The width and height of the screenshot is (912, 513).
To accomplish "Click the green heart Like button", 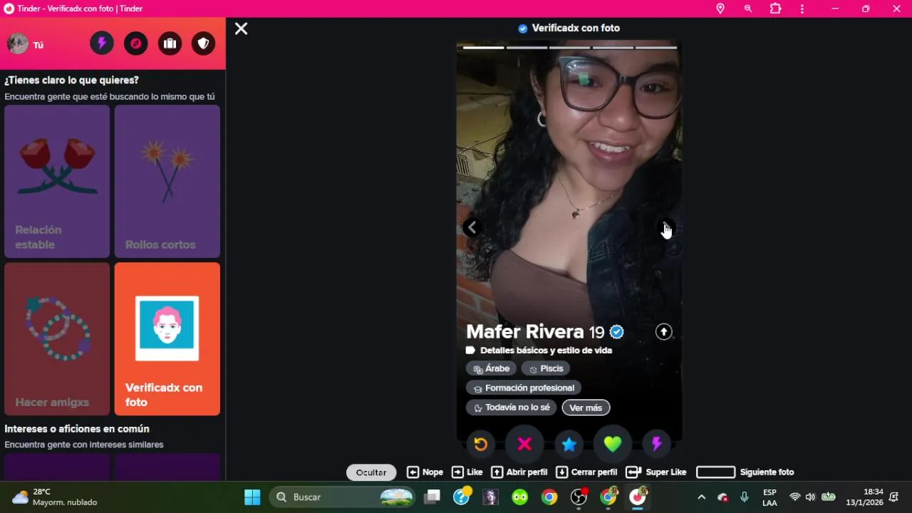I will [613, 444].
